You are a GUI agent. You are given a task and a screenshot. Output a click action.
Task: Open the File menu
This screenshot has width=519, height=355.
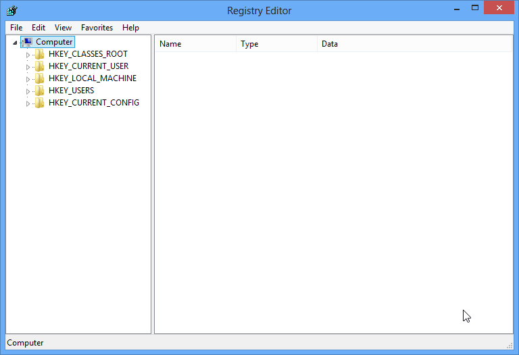point(16,28)
